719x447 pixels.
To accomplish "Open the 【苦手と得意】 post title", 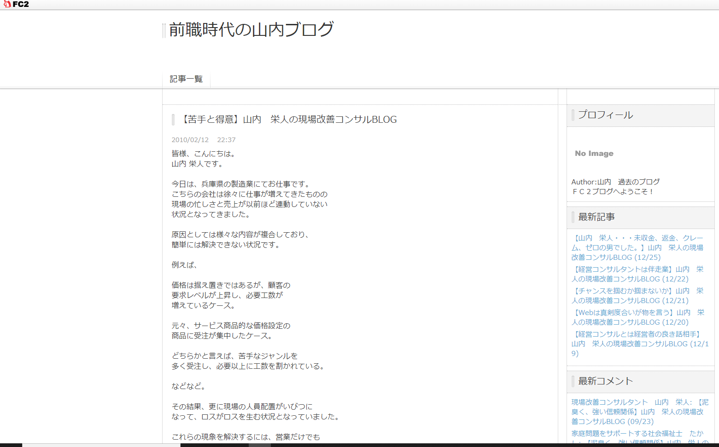I will [288, 120].
